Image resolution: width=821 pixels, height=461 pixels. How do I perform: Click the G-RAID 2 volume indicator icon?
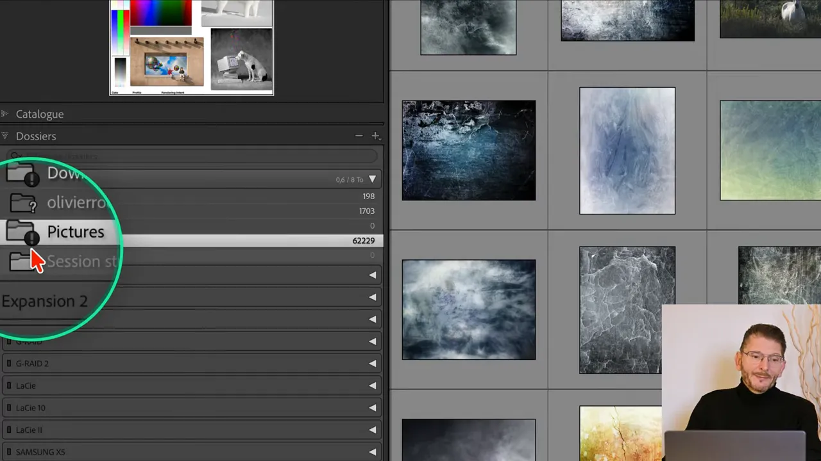pos(9,364)
